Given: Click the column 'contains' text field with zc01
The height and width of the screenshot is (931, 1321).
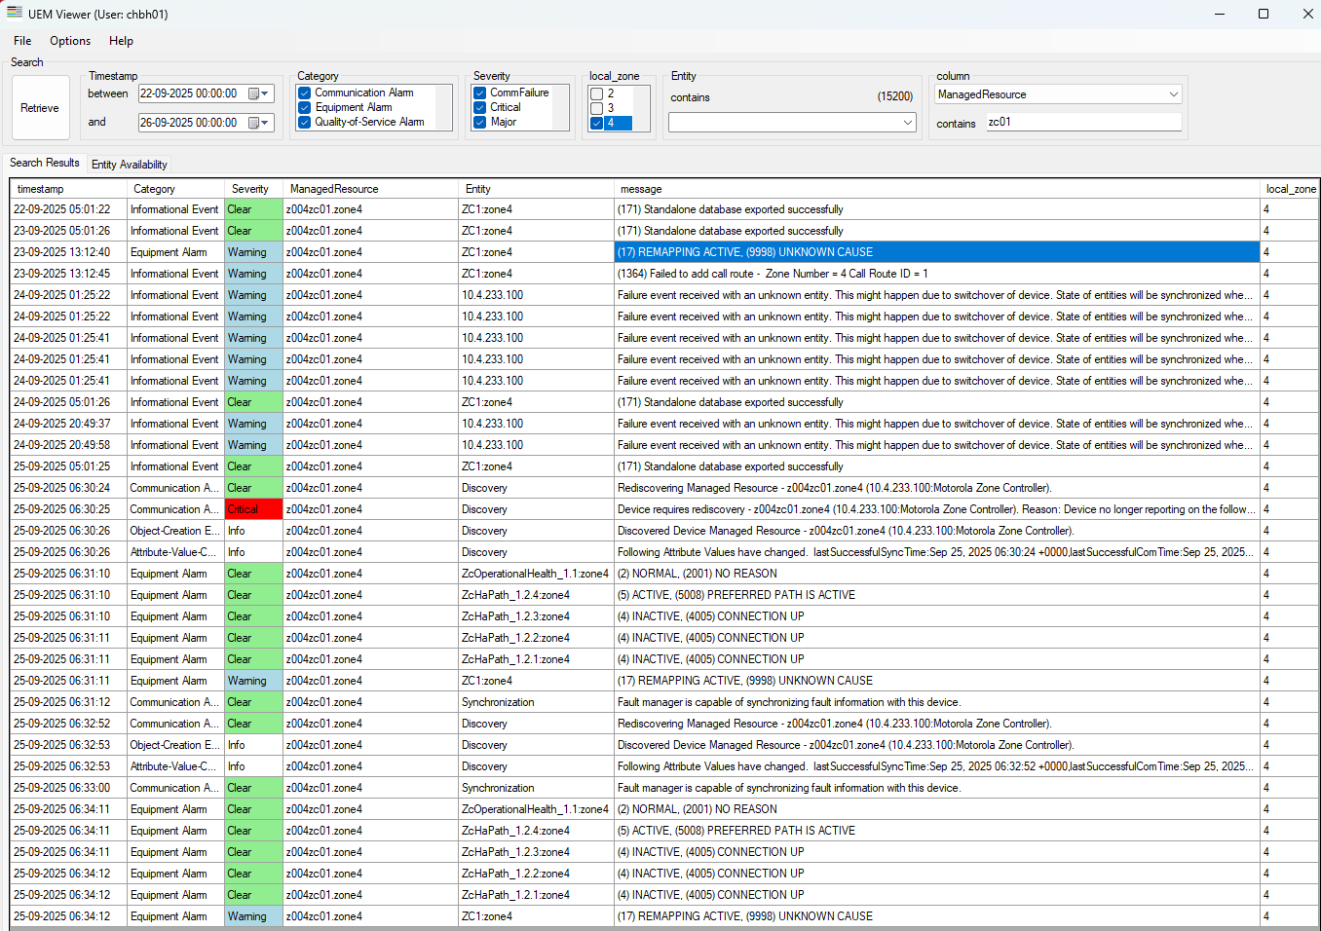Looking at the screenshot, I should [x=1083, y=122].
